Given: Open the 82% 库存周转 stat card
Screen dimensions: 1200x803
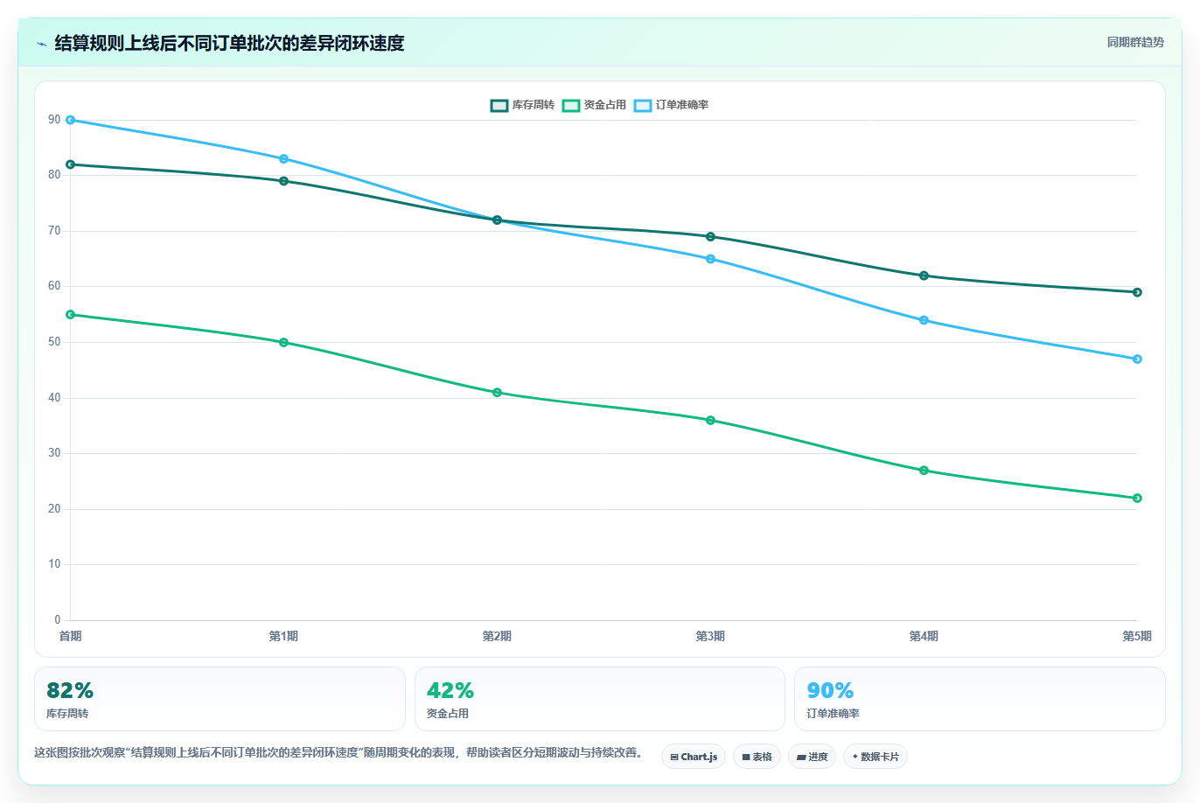Looking at the screenshot, I should pos(220,699).
